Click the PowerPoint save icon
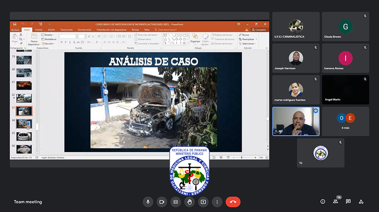The width and height of the screenshot is (379, 212). click(x=15, y=24)
